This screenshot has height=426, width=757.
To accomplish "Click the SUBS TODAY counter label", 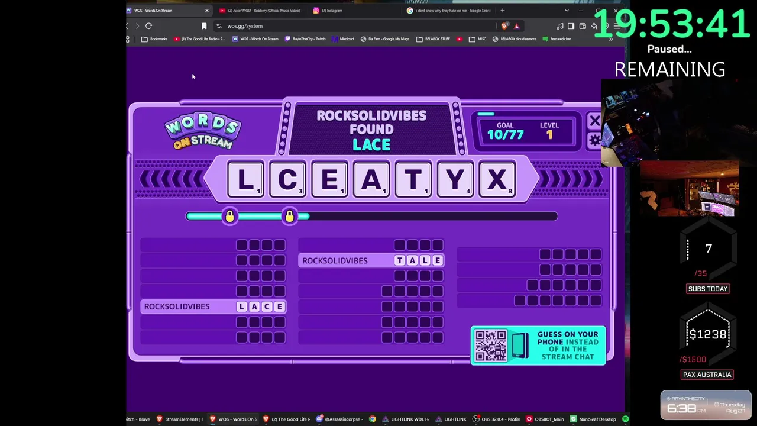I will [707, 289].
